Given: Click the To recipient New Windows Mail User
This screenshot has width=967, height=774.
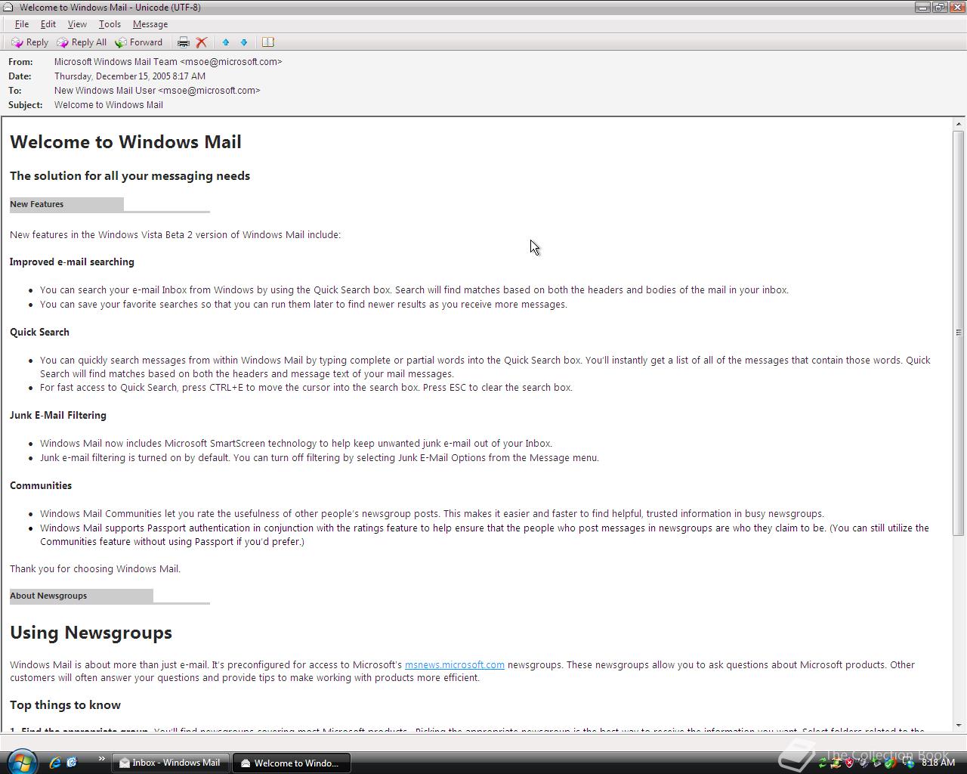Looking at the screenshot, I should click(x=157, y=91).
